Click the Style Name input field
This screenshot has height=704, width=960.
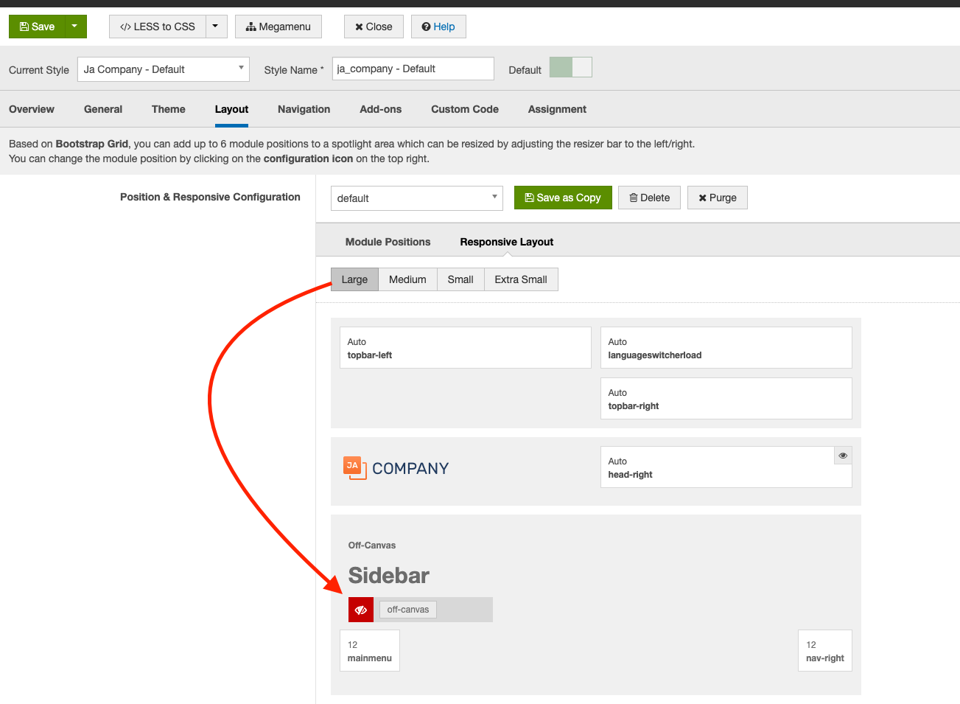413,69
